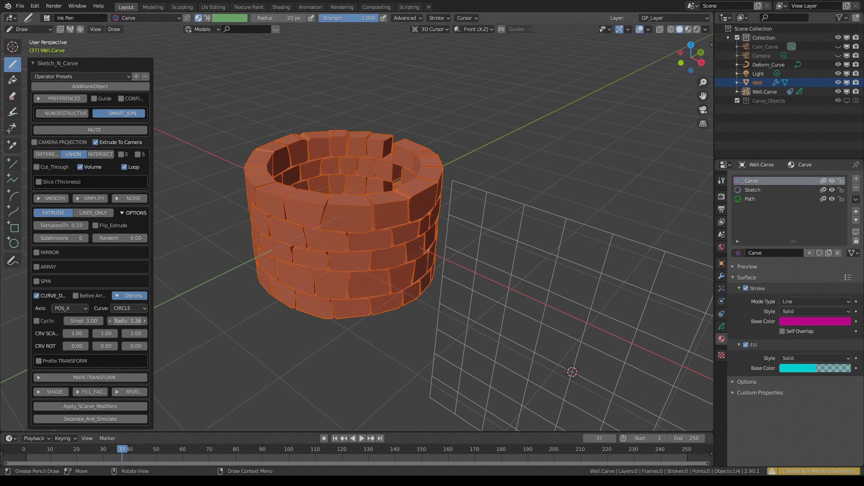Screen dimensions: 864x486
Task: Click play animation button in timeline
Action: tap(362, 438)
